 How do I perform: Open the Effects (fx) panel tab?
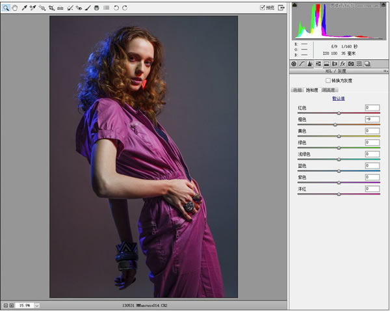tap(343, 64)
